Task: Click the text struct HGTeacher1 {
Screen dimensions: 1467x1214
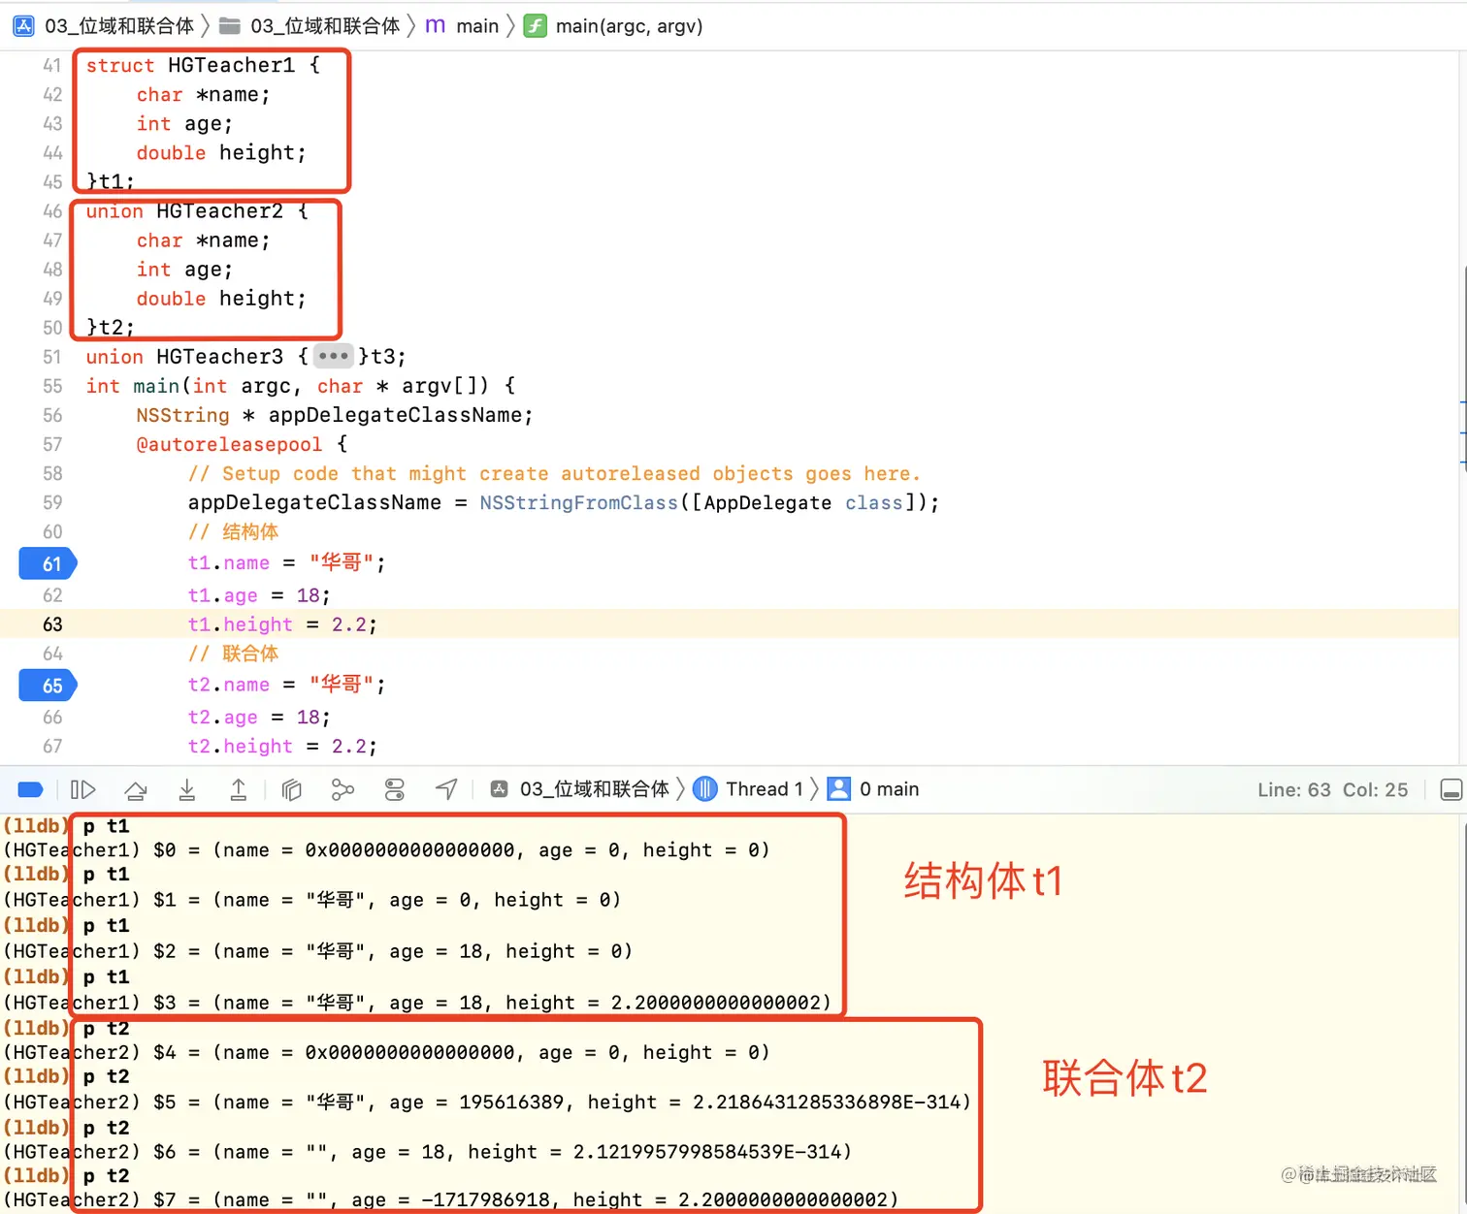Action: tap(203, 65)
